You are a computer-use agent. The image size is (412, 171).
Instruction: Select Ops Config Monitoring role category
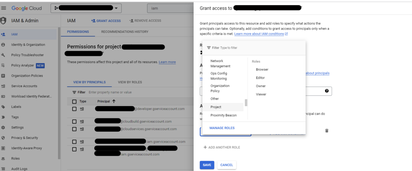tap(223, 76)
